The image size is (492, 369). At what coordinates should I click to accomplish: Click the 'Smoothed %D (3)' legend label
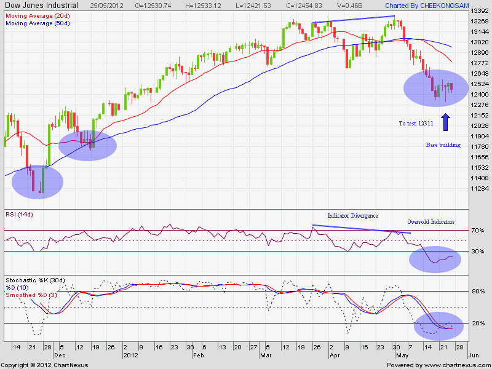(31, 295)
